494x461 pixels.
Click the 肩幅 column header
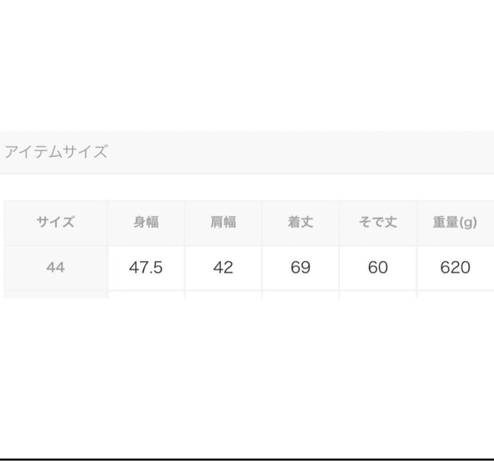pyautogui.click(x=223, y=222)
